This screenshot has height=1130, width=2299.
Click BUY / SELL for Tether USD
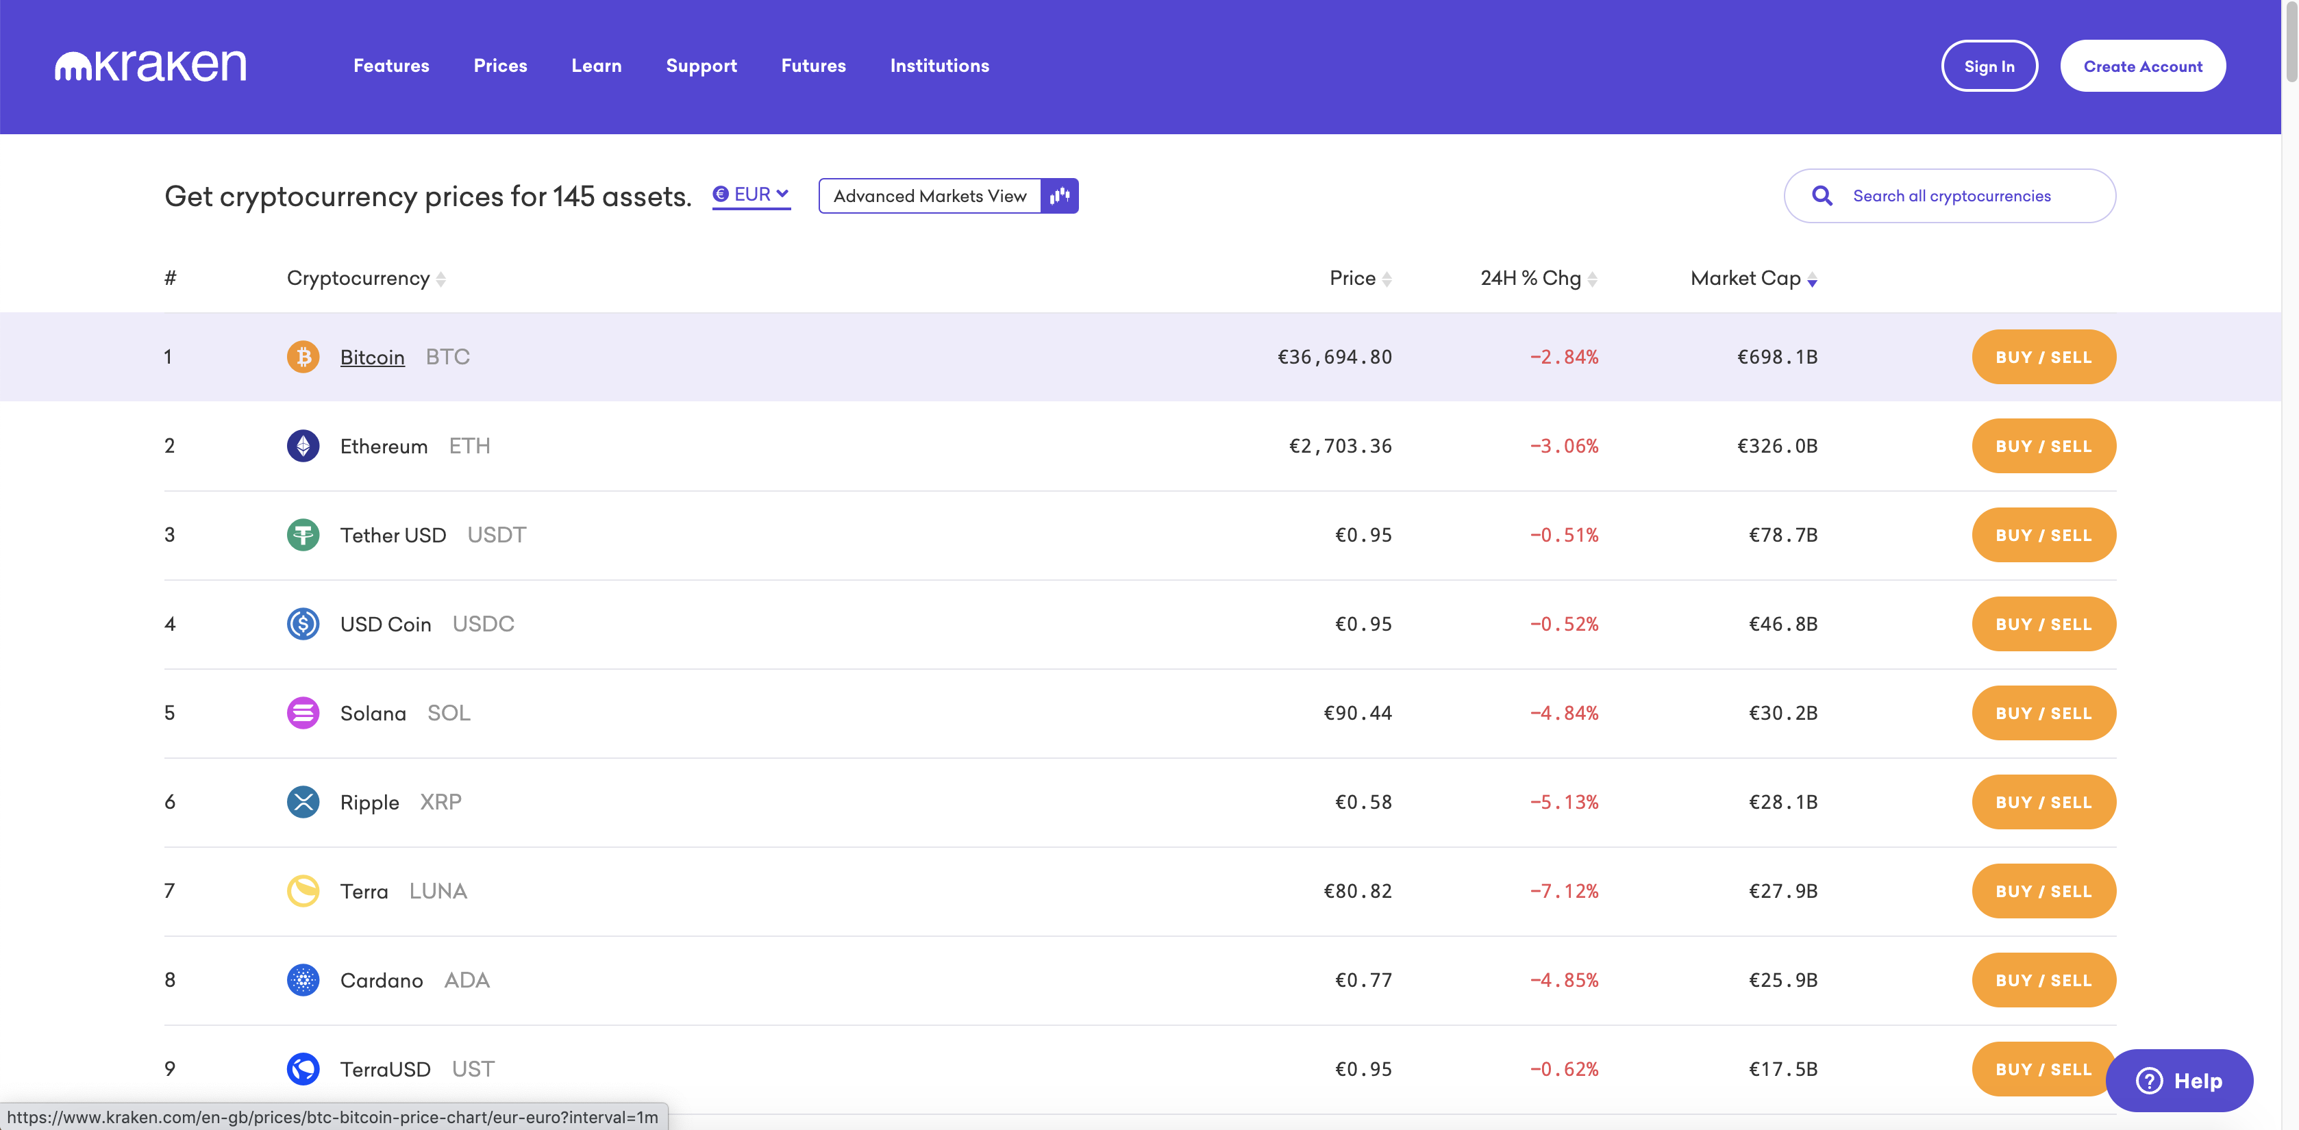click(x=2043, y=535)
